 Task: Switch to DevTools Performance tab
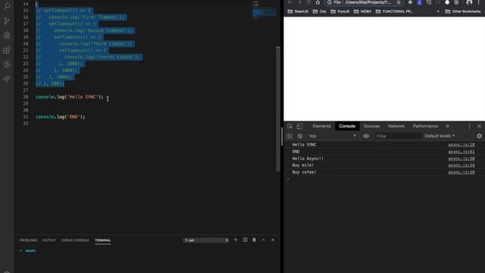click(425, 127)
